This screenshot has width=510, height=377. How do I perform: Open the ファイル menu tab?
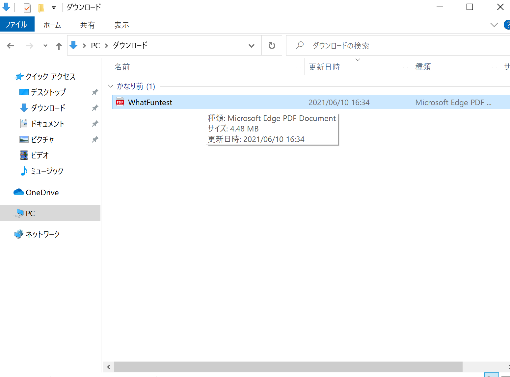pyautogui.click(x=16, y=25)
